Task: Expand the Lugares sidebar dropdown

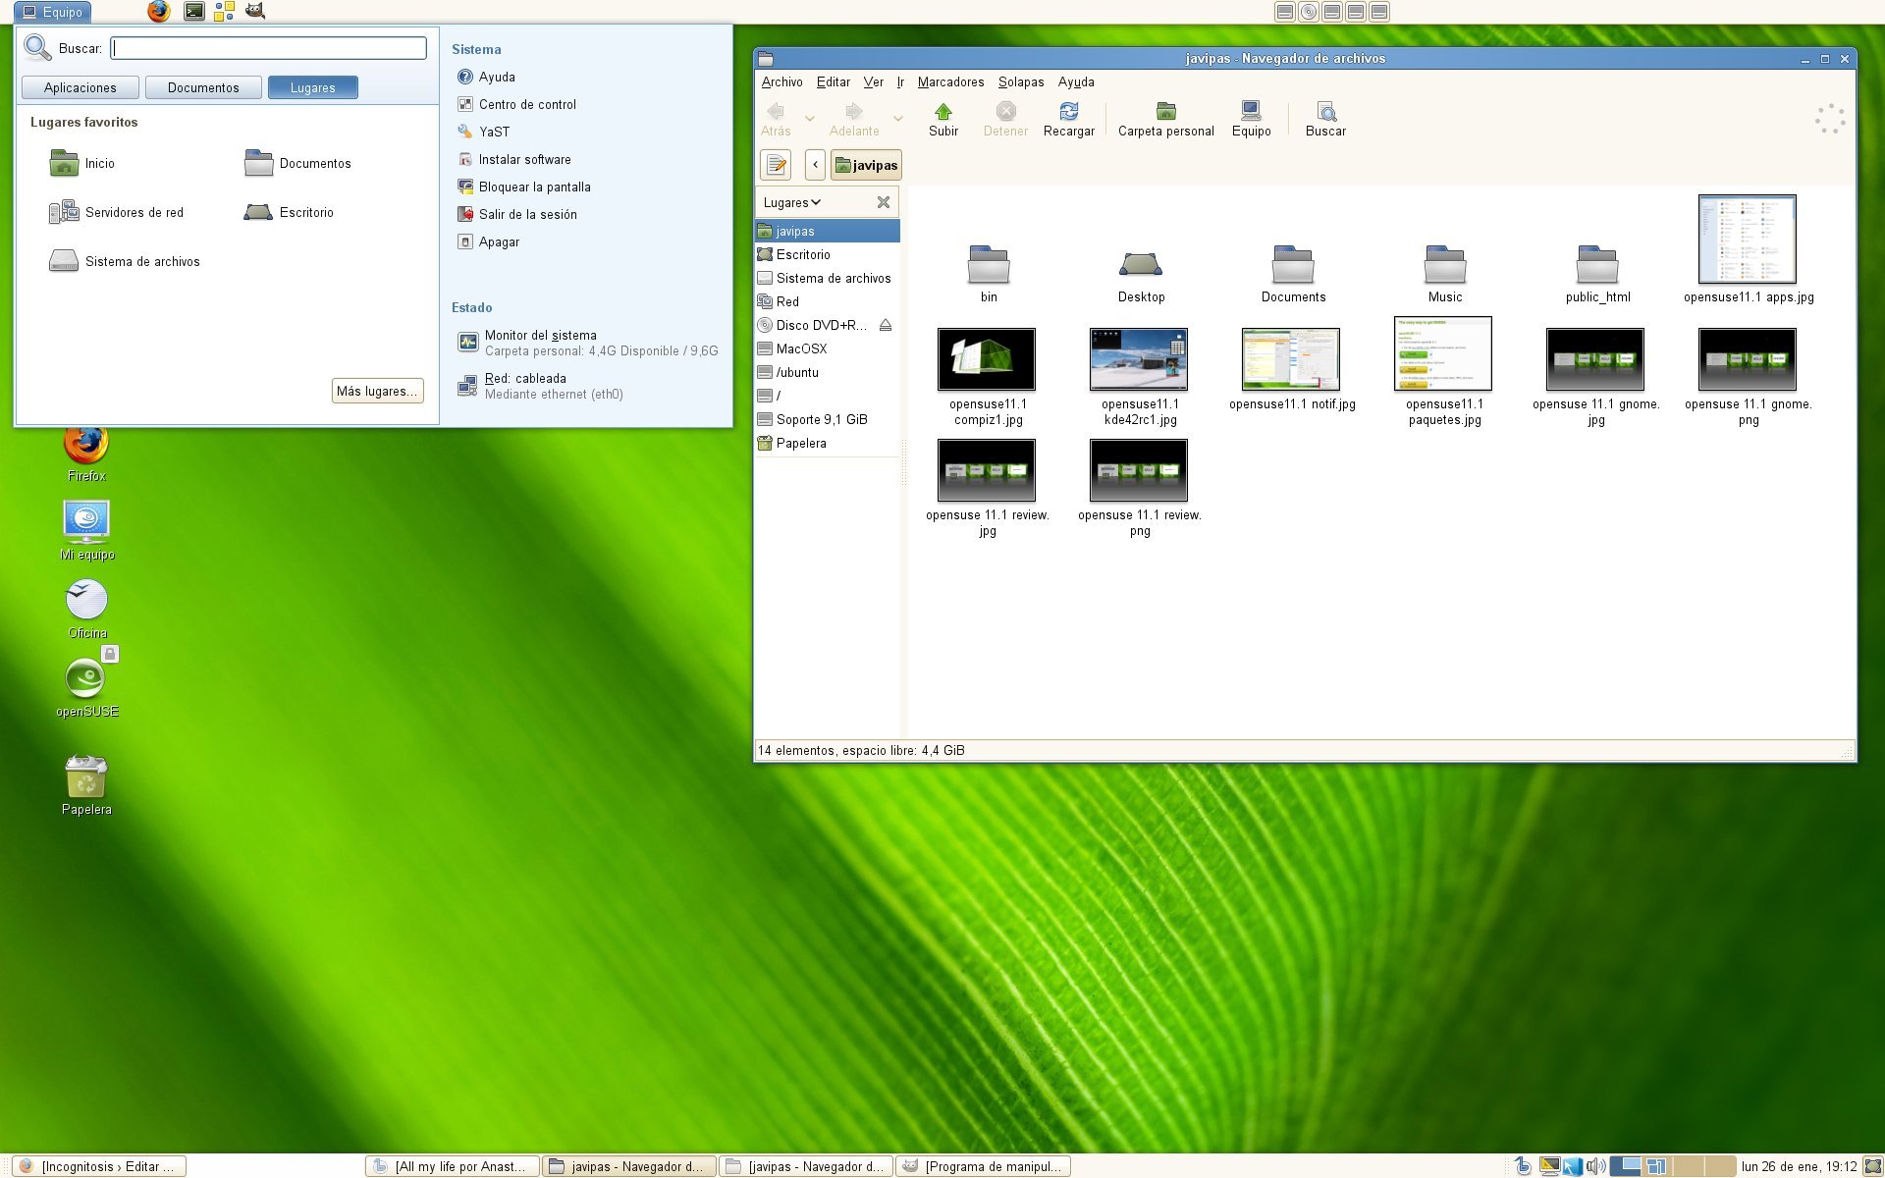Action: 792,202
